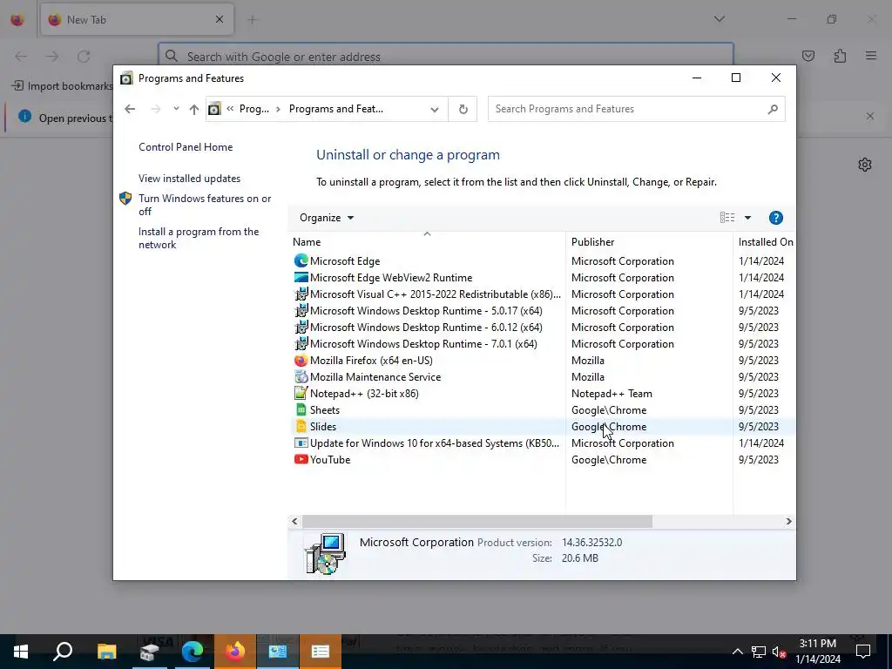Open the view options dropdown arrow
The height and width of the screenshot is (669, 892).
click(747, 218)
